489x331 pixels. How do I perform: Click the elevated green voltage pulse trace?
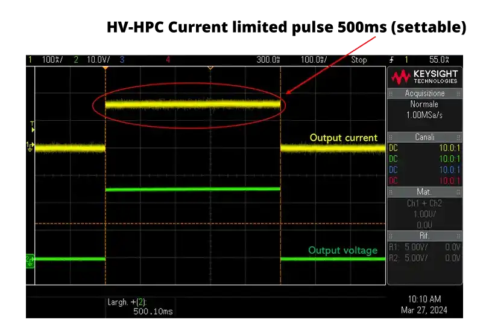pyautogui.click(x=193, y=189)
